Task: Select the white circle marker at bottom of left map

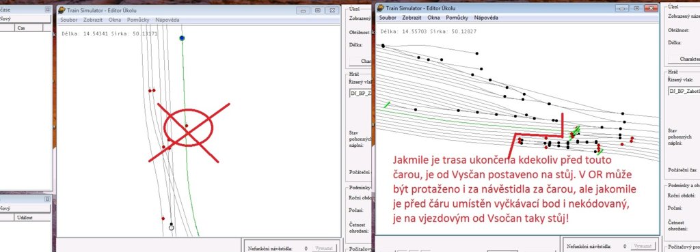Action: (x=172, y=228)
